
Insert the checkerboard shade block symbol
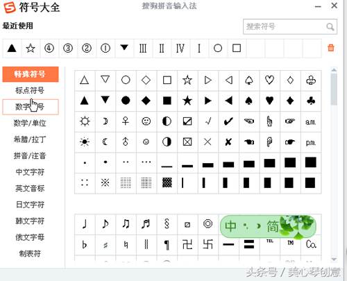167,182
